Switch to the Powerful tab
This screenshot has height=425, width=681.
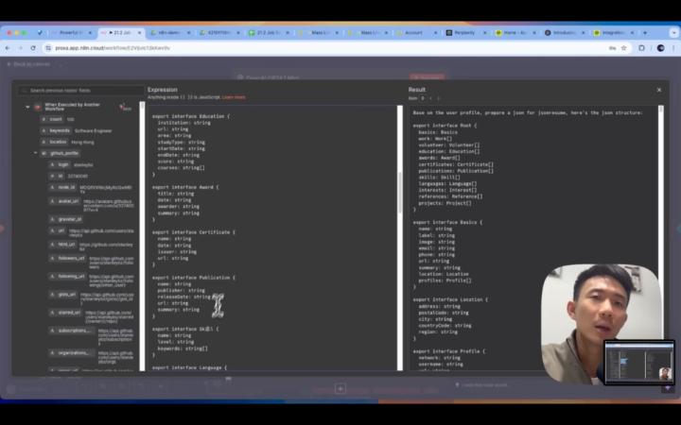[70, 32]
